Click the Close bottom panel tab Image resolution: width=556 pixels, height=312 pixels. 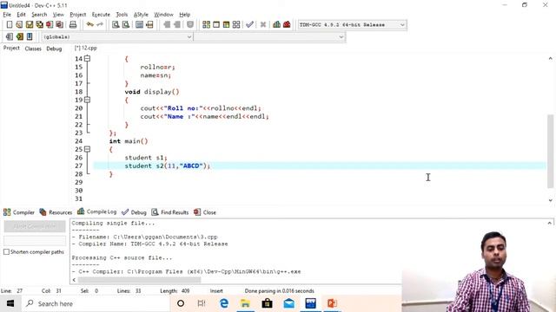(205, 212)
